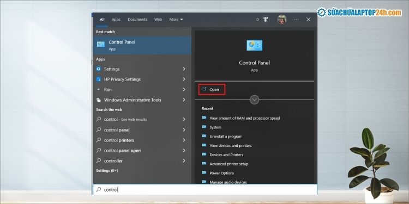Click the search box containing 'control'

click(x=205, y=189)
